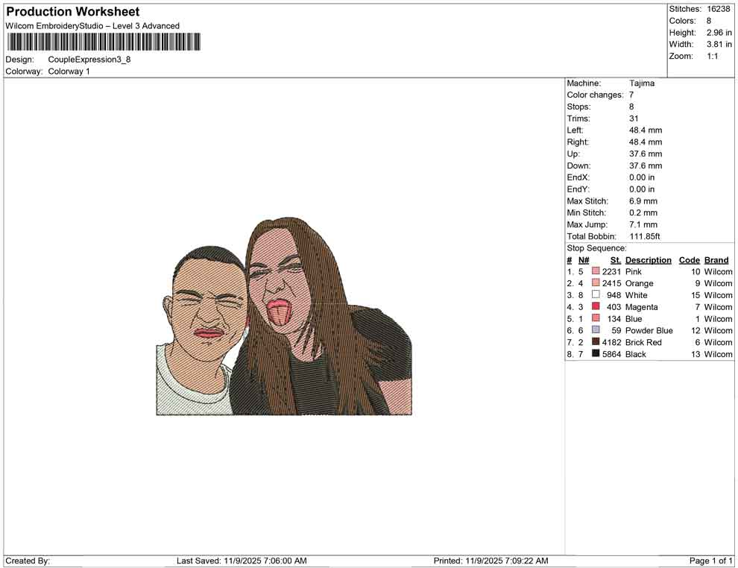The image size is (738, 568).
Task: Click the Tajima machine name
Action: 643,83
